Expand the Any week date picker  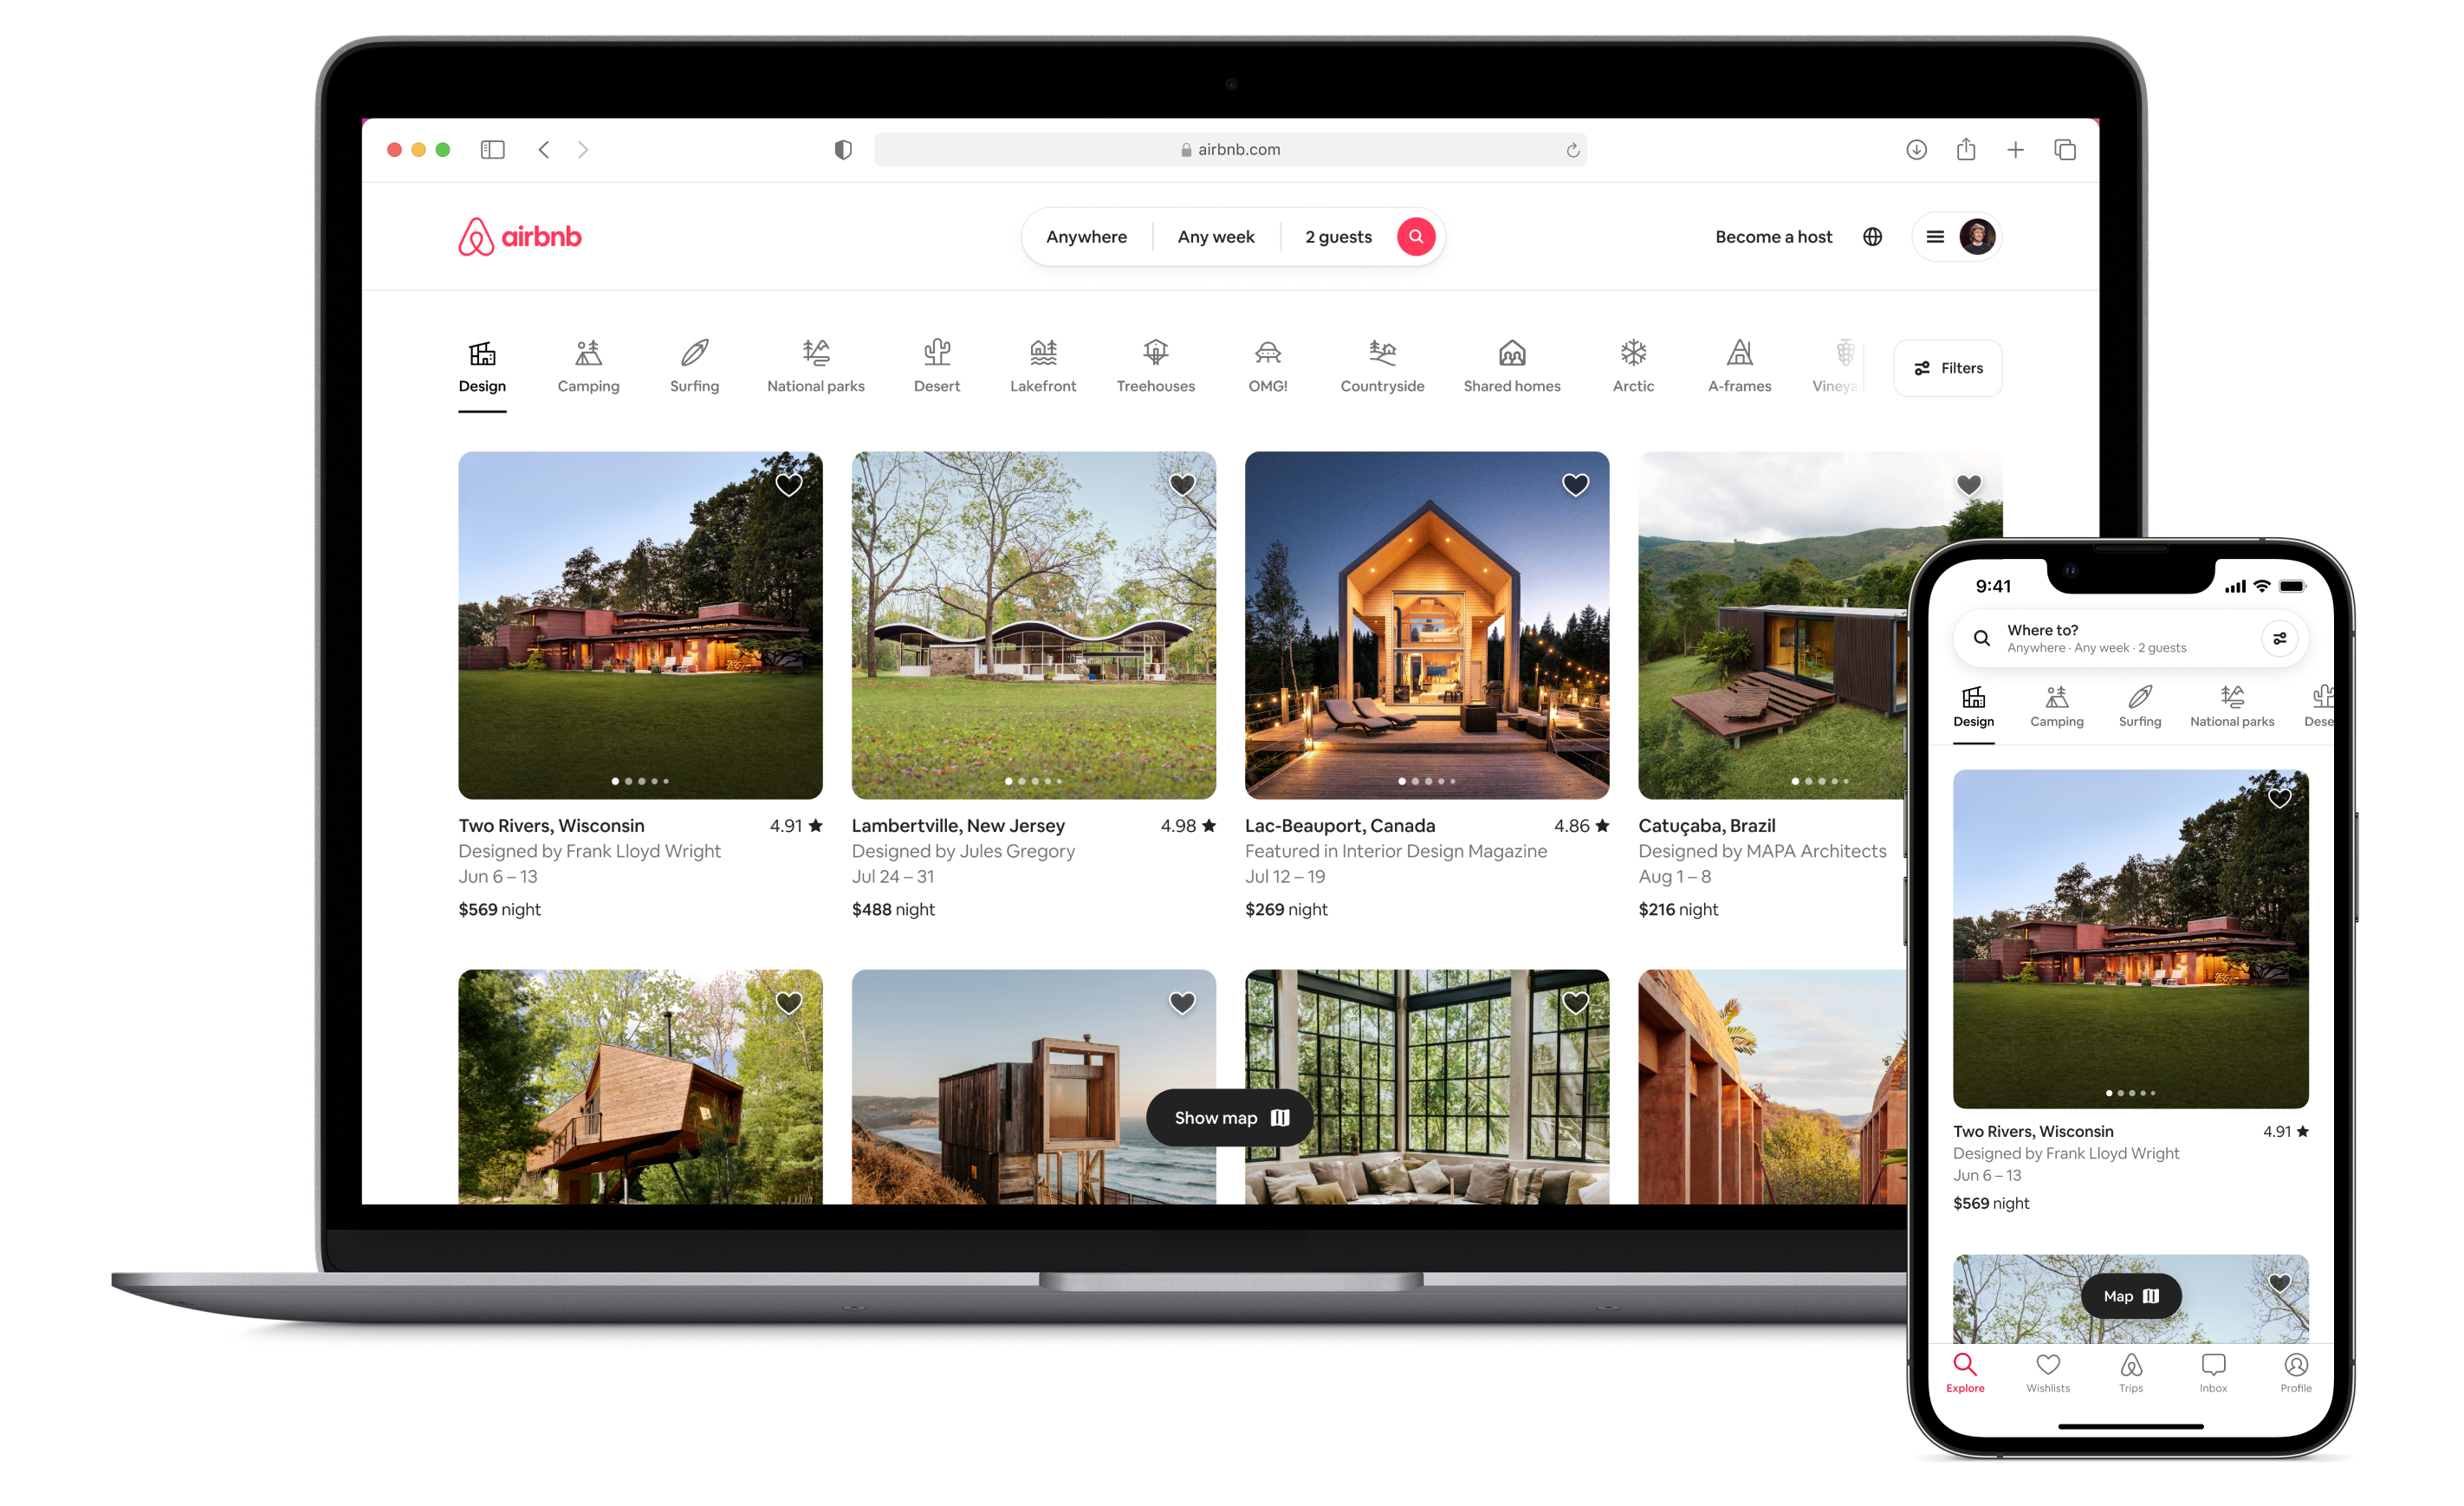[x=1218, y=236]
